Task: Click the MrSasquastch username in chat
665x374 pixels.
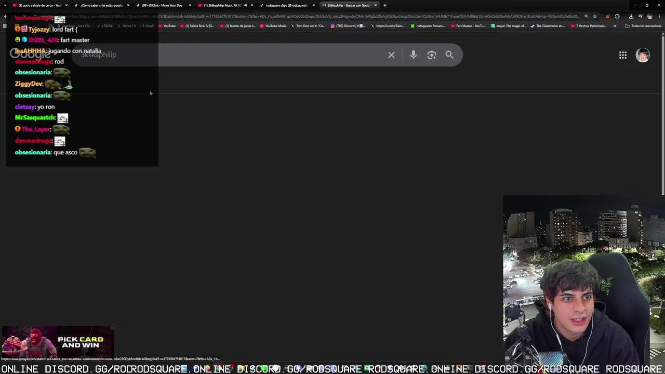Action: [34, 118]
